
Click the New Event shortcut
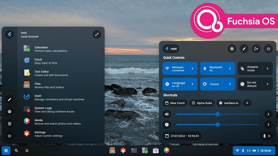[175, 103]
